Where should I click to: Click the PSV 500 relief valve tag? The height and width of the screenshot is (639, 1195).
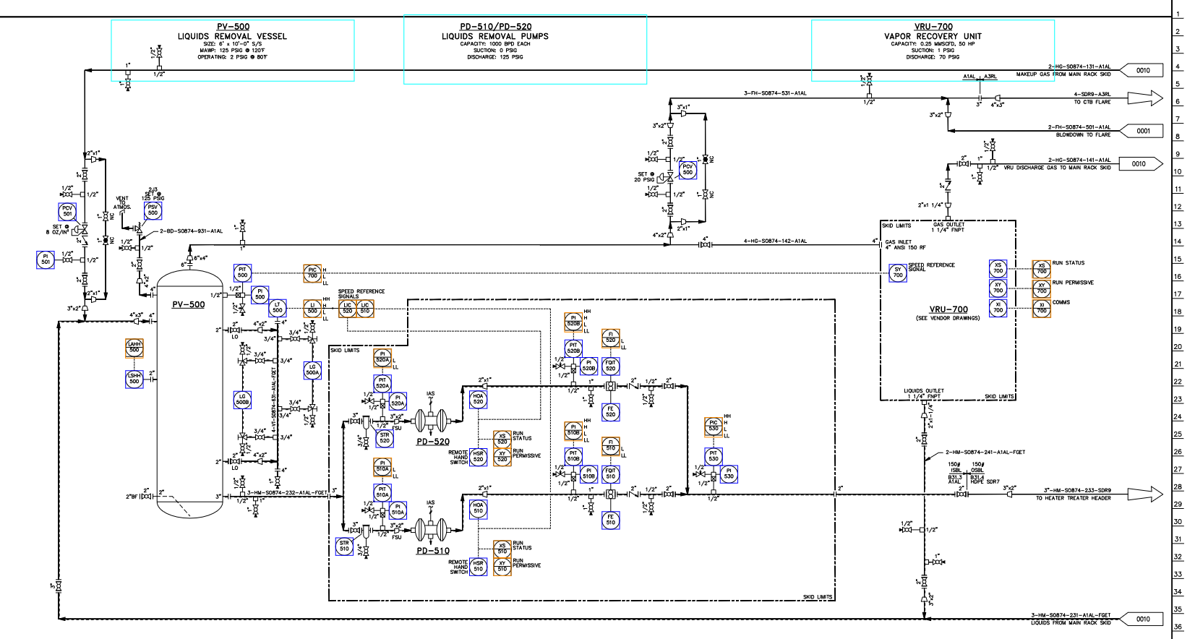tap(153, 210)
